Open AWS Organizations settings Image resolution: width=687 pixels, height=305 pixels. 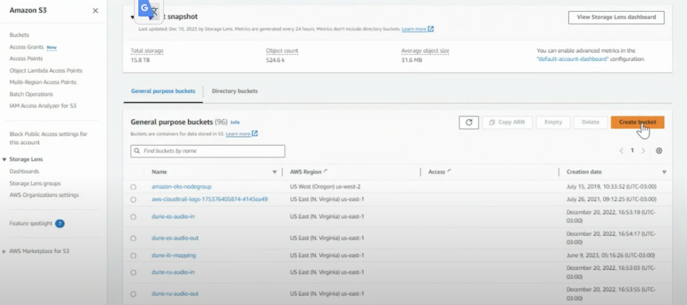pyautogui.click(x=44, y=195)
